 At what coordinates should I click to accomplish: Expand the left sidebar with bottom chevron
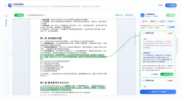(6, 93)
